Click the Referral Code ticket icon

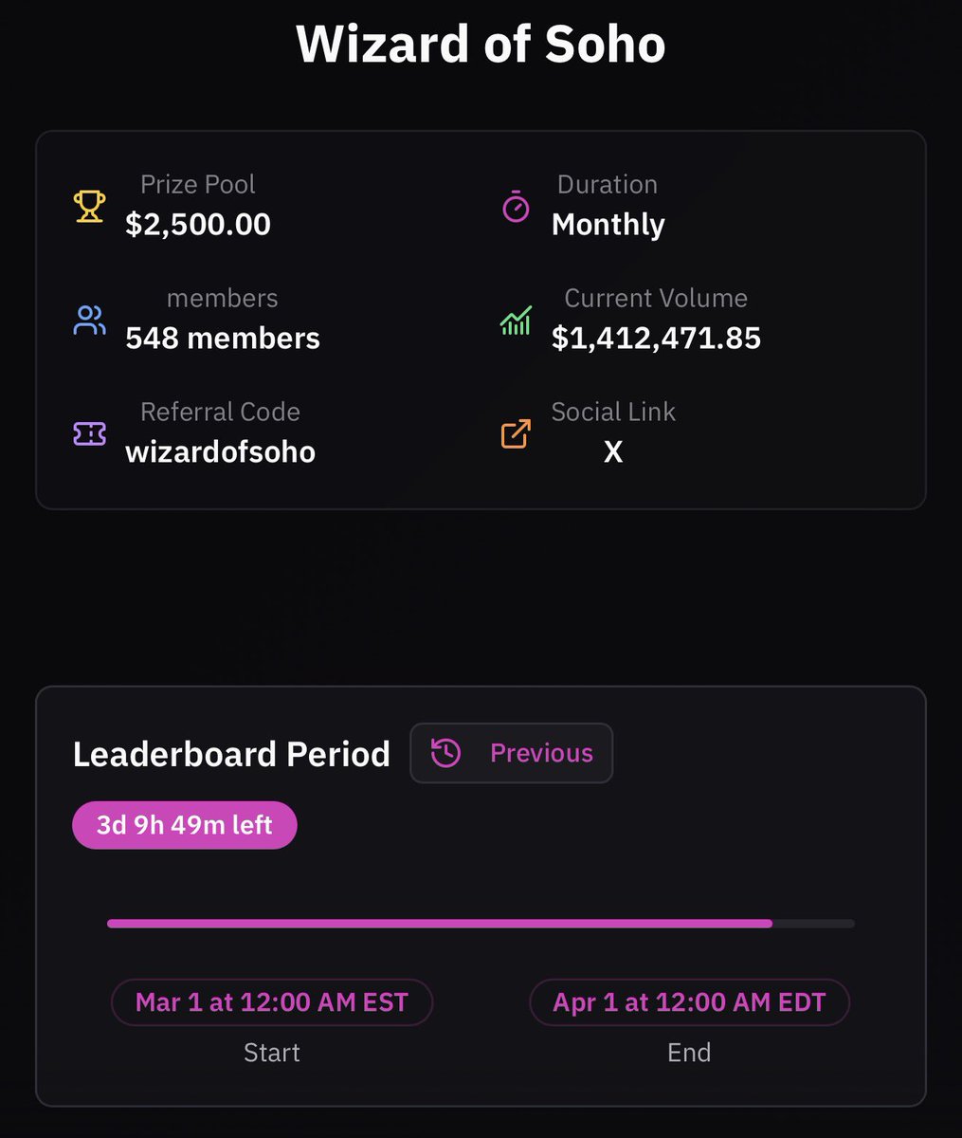coord(89,434)
